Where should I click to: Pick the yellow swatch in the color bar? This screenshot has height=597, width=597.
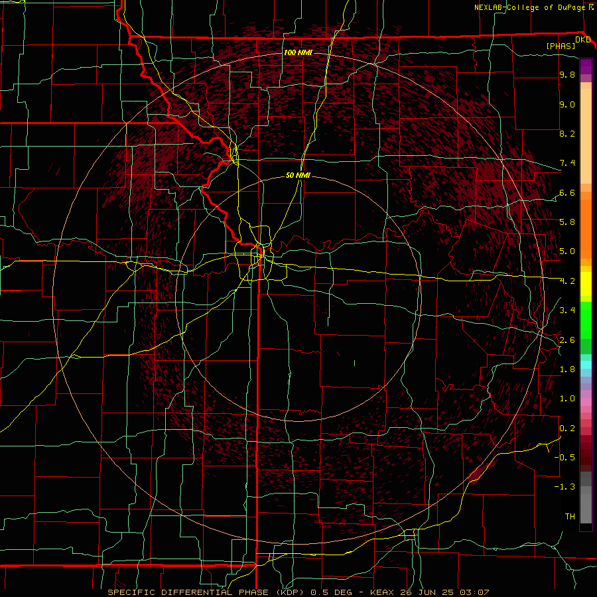pos(586,284)
